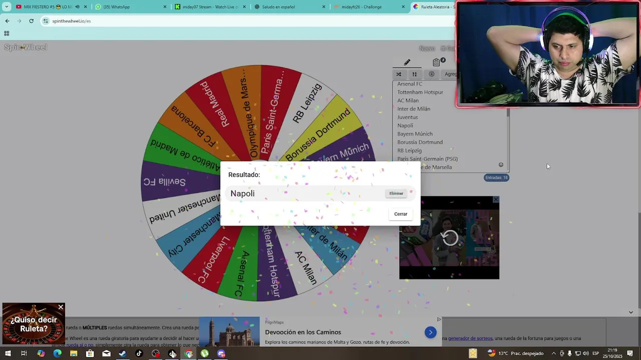Click the 'Devoción en los Caminos' ad headline
The height and width of the screenshot is (360, 641).
(303, 332)
